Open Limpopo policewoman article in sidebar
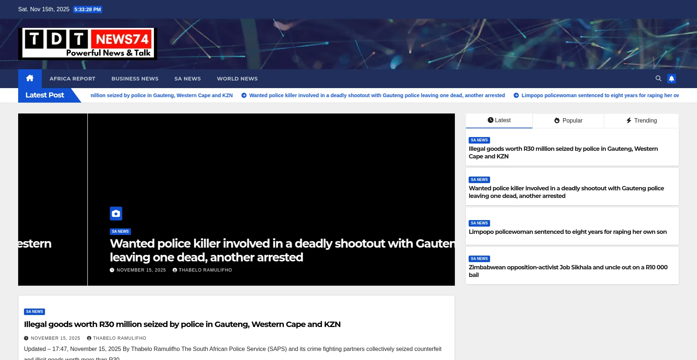Image resolution: width=697 pixels, height=360 pixels. (x=567, y=232)
